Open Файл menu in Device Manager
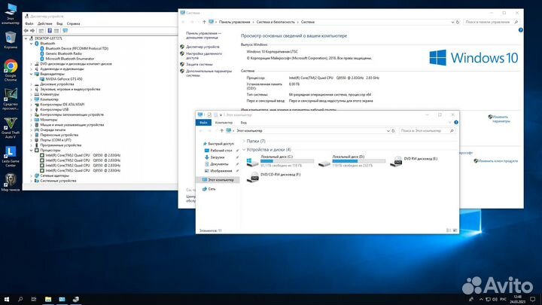Viewport: 542px width, 305px height. coord(29,23)
